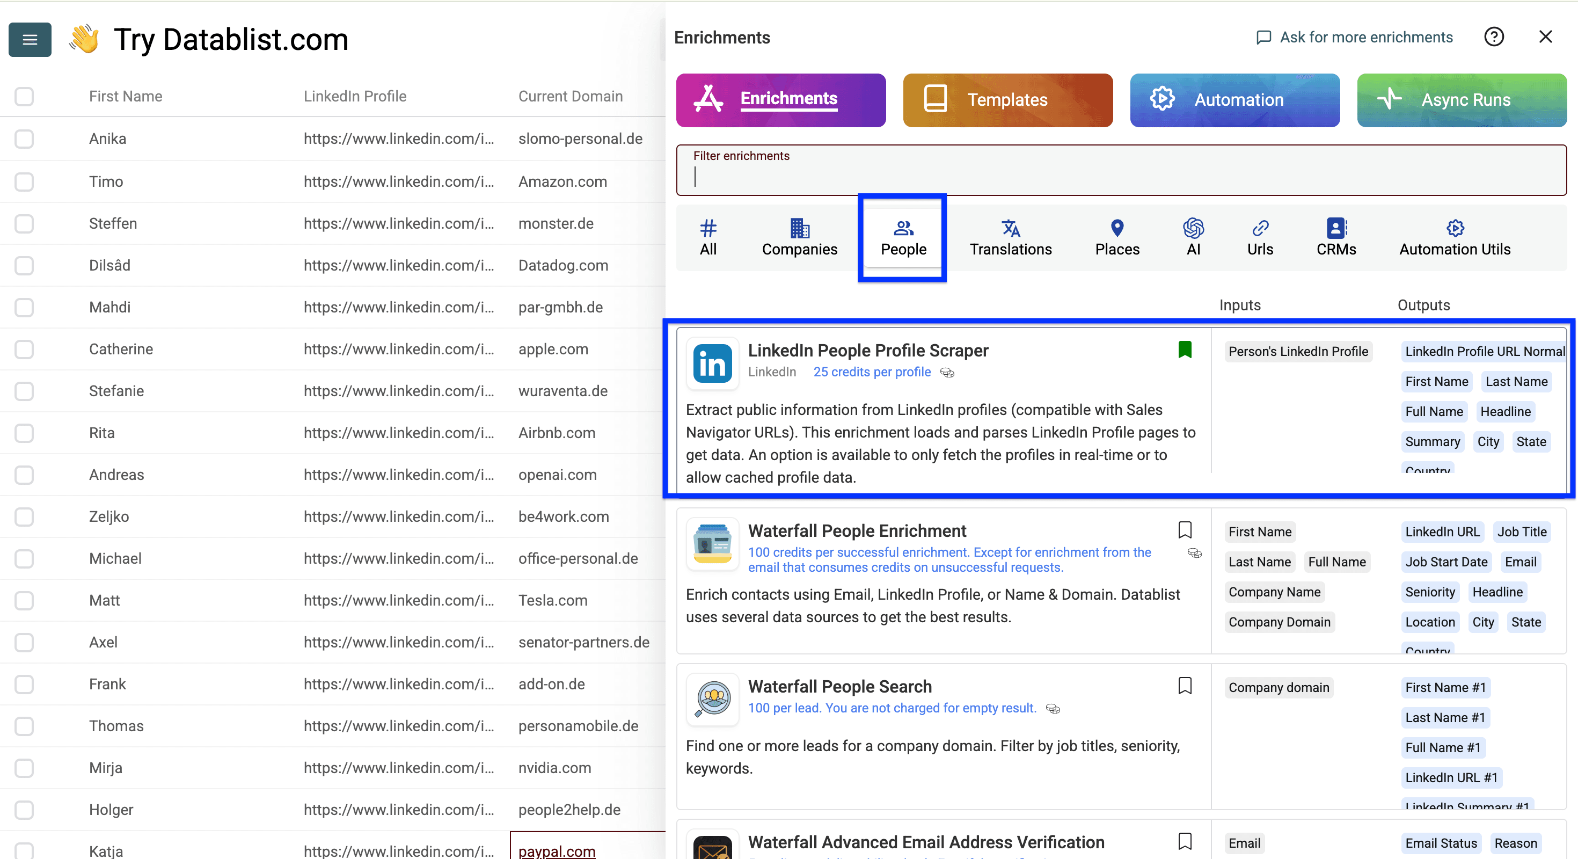
Task: Open the Async Runs tab
Action: pyautogui.click(x=1462, y=100)
